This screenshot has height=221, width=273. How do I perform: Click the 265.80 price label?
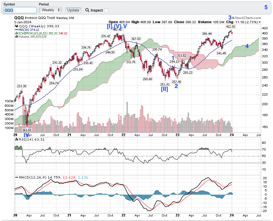click(x=148, y=79)
